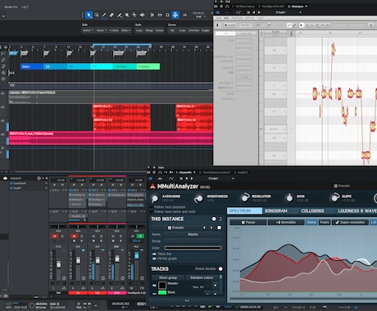This screenshot has height=311, width=377.
Task: Open the Master track options dropdown arrow
Action: [215, 286]
